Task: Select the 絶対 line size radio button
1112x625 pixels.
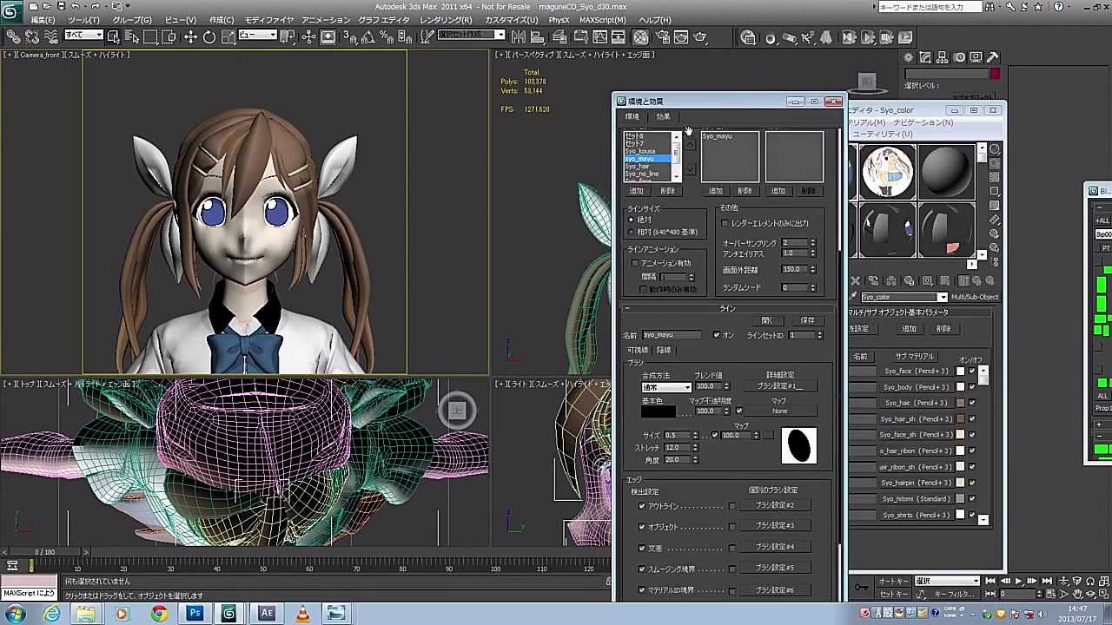Action: point(632,220)
